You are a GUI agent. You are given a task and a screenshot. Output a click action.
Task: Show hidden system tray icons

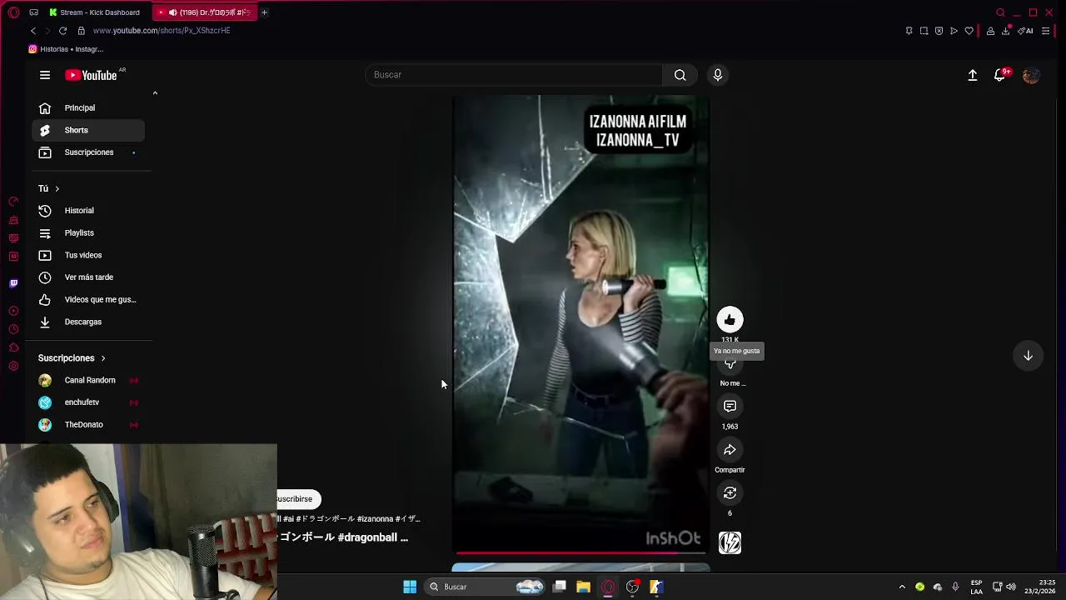pyautogui.click(x=901, y=587)
